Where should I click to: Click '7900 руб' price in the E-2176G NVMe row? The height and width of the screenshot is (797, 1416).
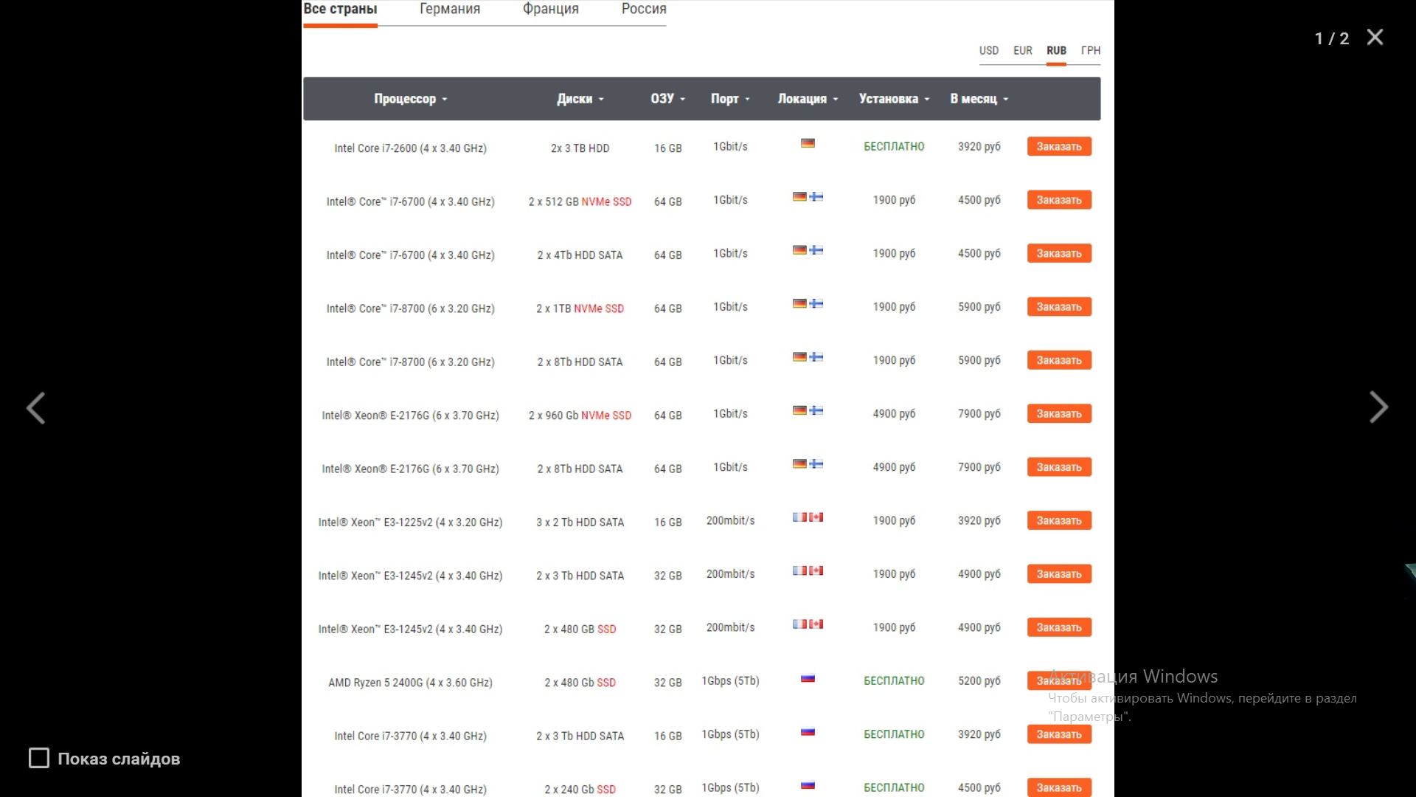(x=979, y=414)
